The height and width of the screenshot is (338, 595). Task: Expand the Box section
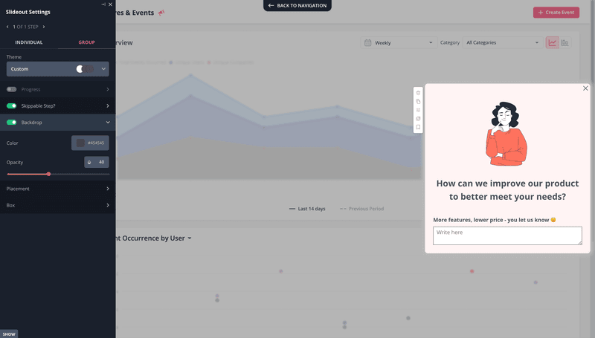58,205
